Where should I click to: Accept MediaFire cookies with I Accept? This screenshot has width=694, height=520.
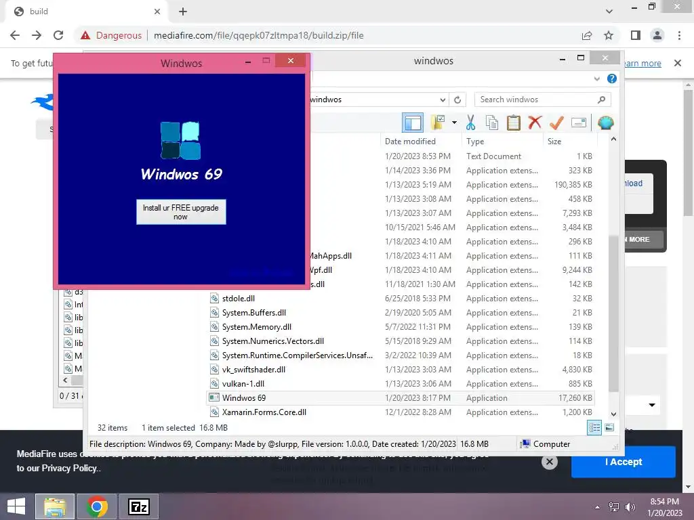[x=624, y=462]
